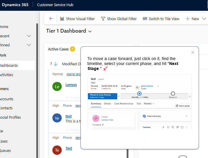Click the green plus icon beside New
208x158 pixels.
(188, 19)
